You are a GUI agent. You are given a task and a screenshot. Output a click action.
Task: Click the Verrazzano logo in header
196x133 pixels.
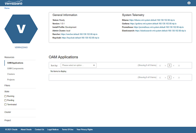pyautogui.click(x=13, y=3)
